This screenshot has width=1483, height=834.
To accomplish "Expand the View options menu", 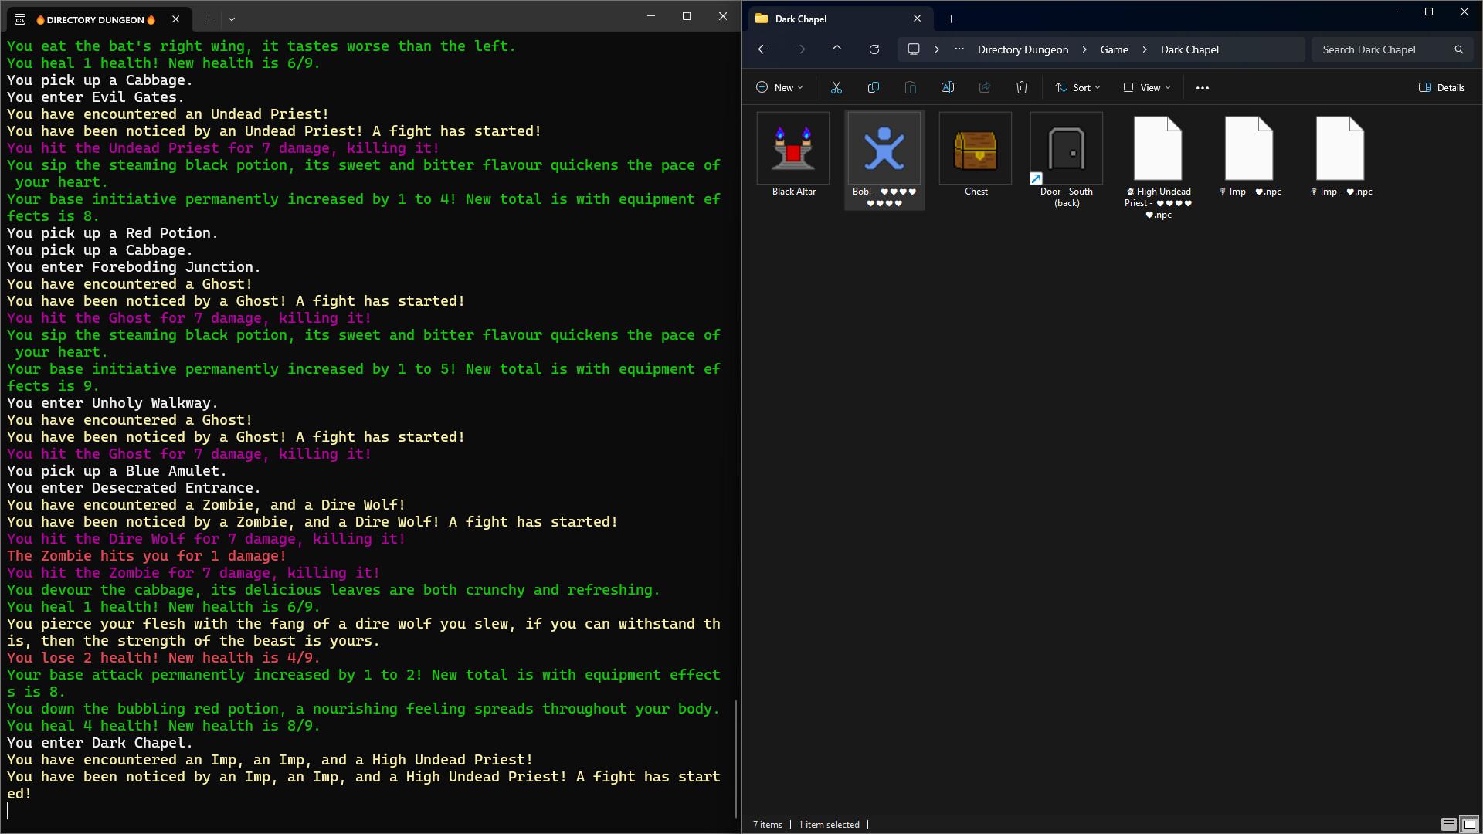I will (x=1145, y=87).
